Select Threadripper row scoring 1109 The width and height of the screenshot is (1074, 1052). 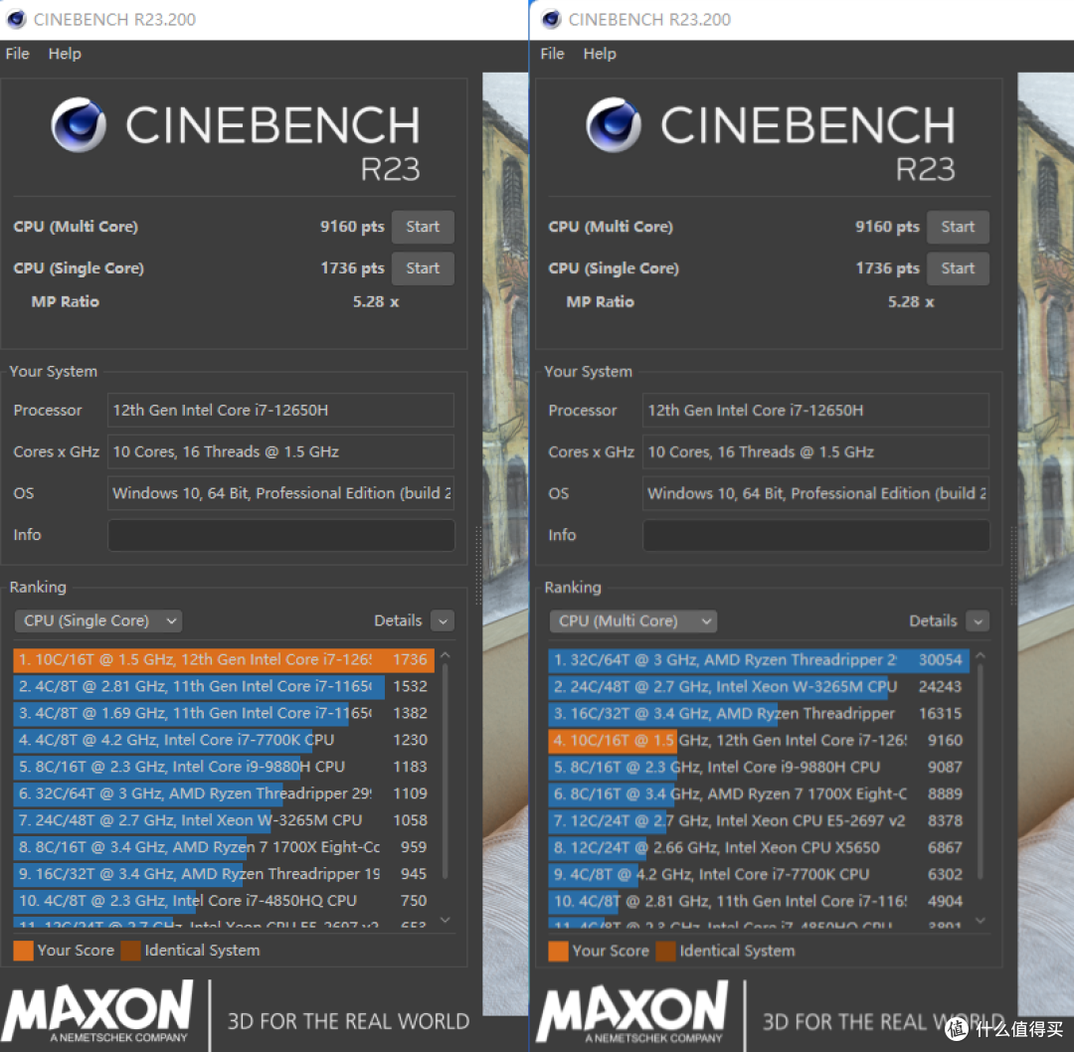[x=224, y=793]
